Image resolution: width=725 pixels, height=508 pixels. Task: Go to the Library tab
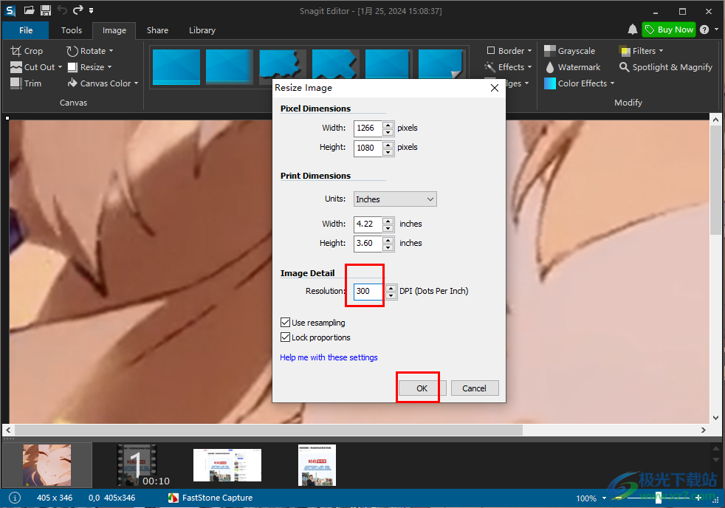coord(202,30)
